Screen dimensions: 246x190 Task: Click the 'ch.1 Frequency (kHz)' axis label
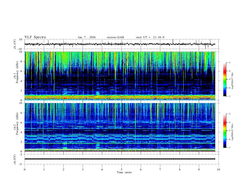coord(17,72)
